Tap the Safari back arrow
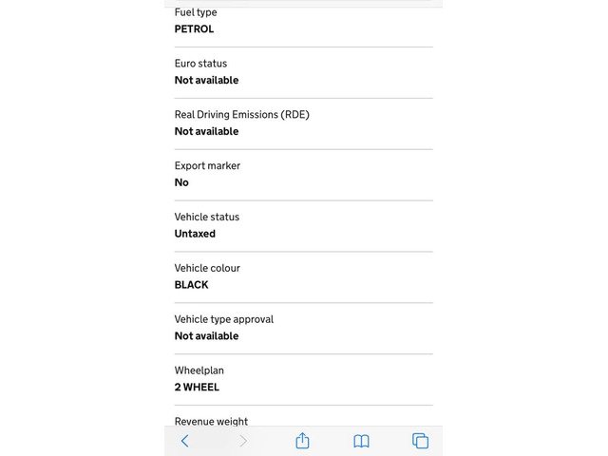 click(185, 441)
